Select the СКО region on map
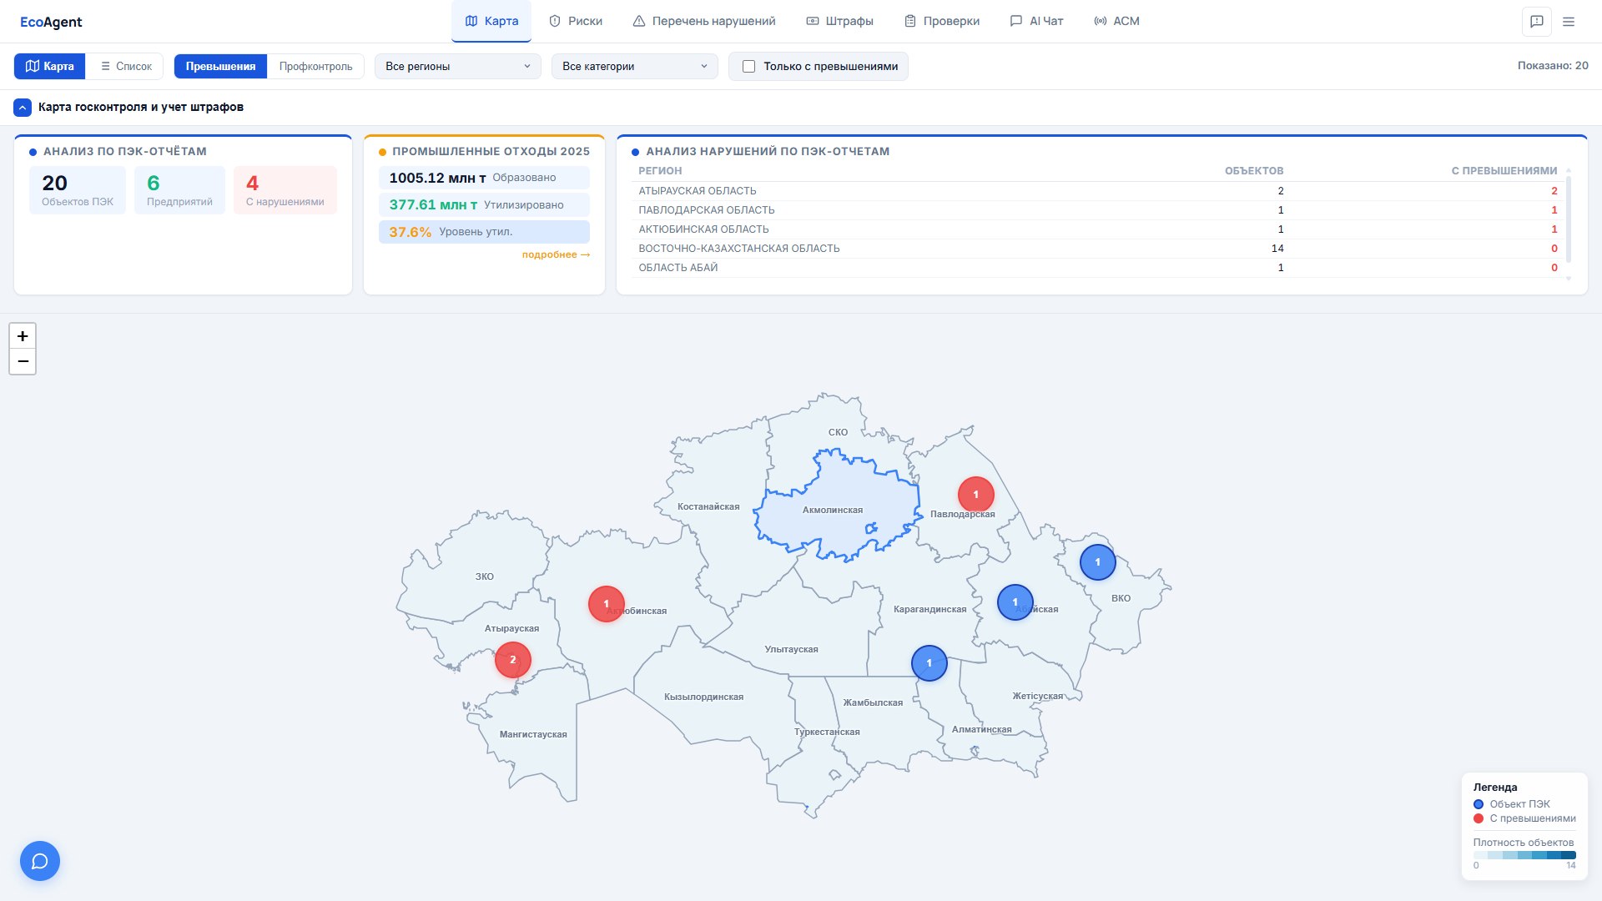This screenshot has height=901, width=1602. click(838, 432)
